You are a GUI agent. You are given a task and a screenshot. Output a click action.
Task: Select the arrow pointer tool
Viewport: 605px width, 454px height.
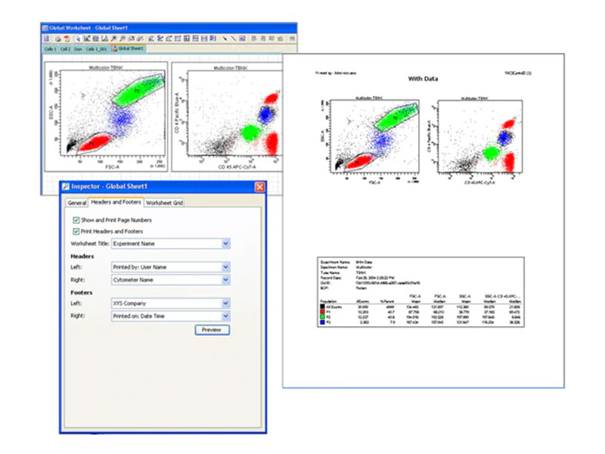tap(78, 39)
